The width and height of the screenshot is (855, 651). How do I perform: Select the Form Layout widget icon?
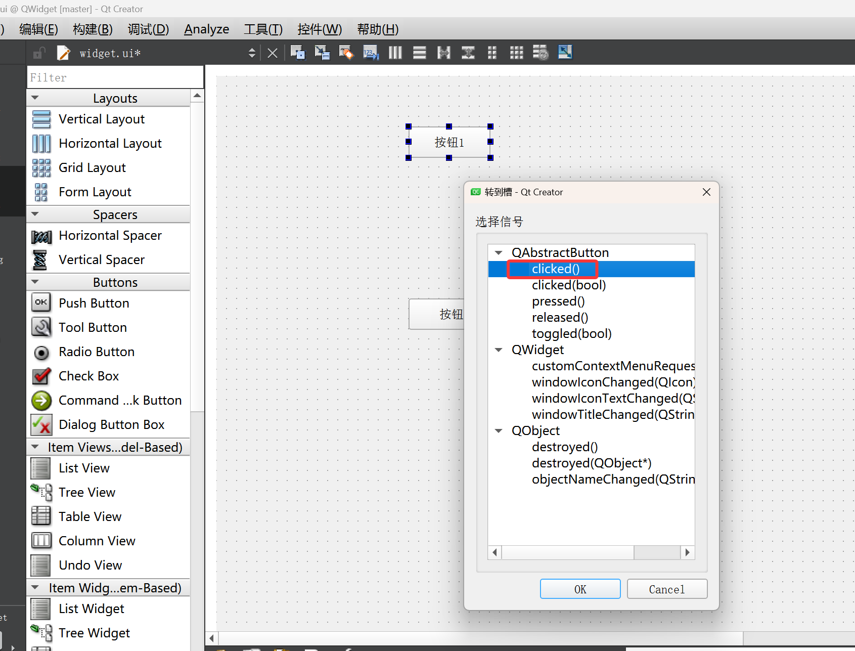coord(41,192)
